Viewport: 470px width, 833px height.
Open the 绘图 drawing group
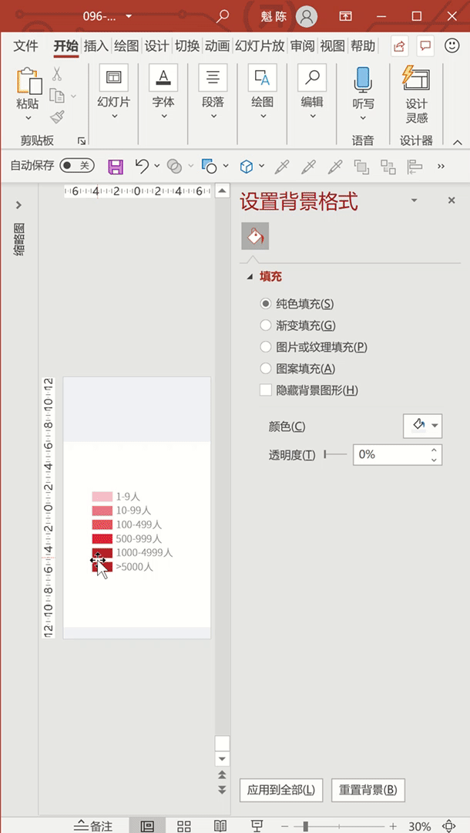(x=262, y=93)
